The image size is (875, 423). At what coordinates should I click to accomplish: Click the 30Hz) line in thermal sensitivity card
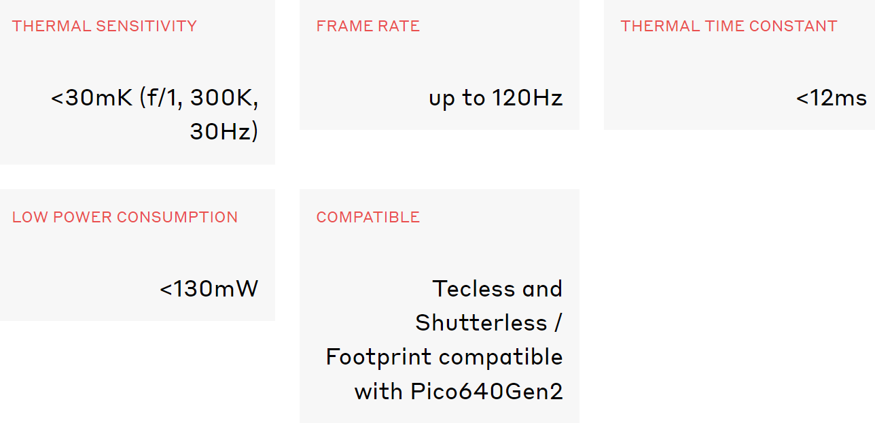(x=224, y=131)
